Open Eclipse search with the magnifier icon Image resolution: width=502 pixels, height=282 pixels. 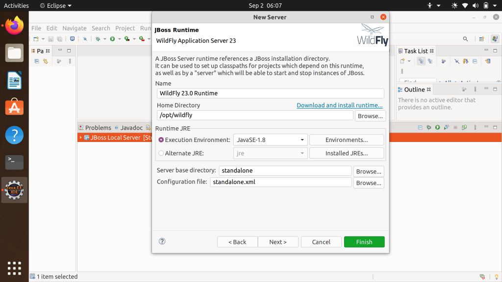[466, 39]
